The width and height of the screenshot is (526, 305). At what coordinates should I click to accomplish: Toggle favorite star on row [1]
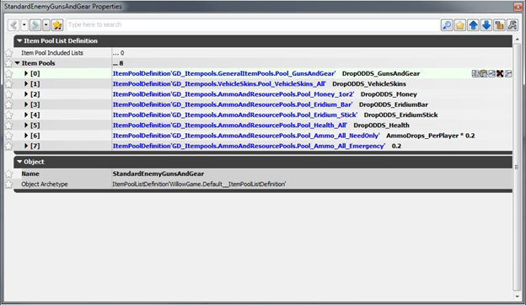click(x=8, y=84)
